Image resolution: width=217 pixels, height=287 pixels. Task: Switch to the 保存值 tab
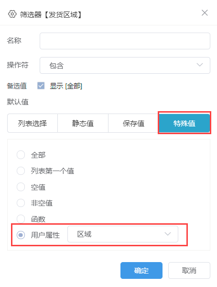click(133, 123)
